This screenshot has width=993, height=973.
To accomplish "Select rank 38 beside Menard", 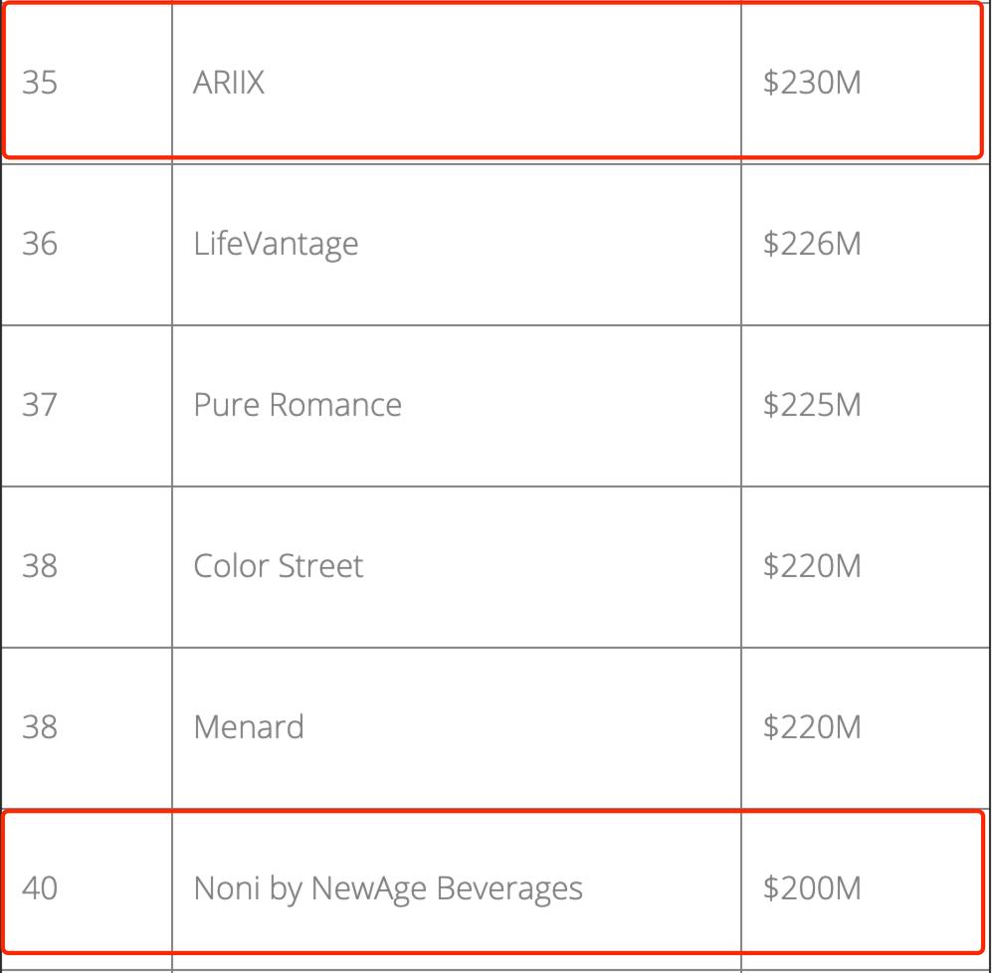I will pyautogui.click(x=40, y=727).
